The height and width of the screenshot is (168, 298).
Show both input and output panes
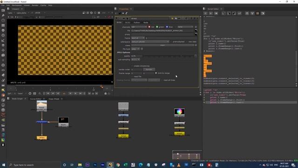coord(257,14)
